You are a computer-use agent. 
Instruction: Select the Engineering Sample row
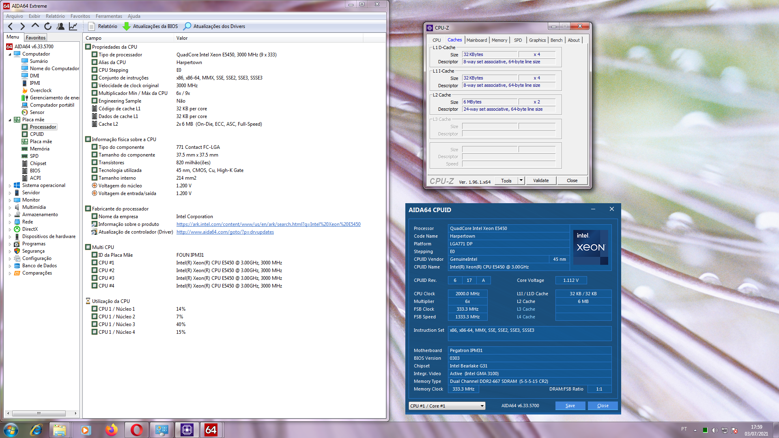[235, 101]
